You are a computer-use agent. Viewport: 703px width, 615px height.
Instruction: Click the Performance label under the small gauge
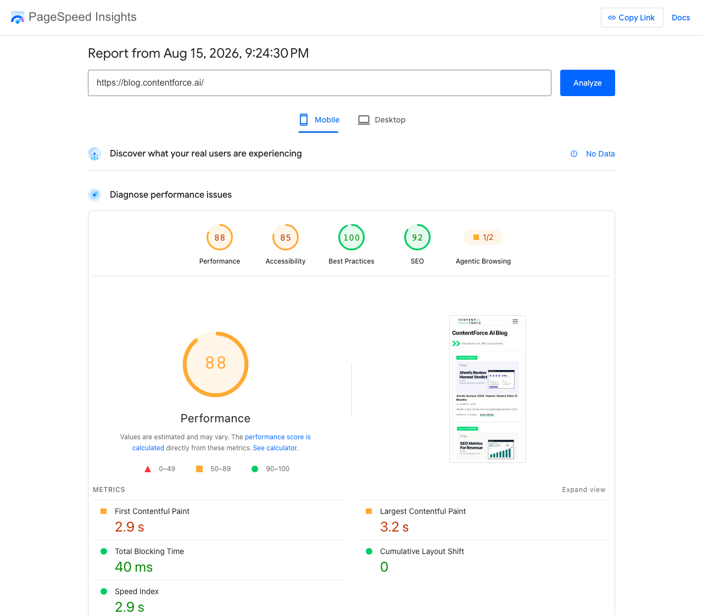220,261
